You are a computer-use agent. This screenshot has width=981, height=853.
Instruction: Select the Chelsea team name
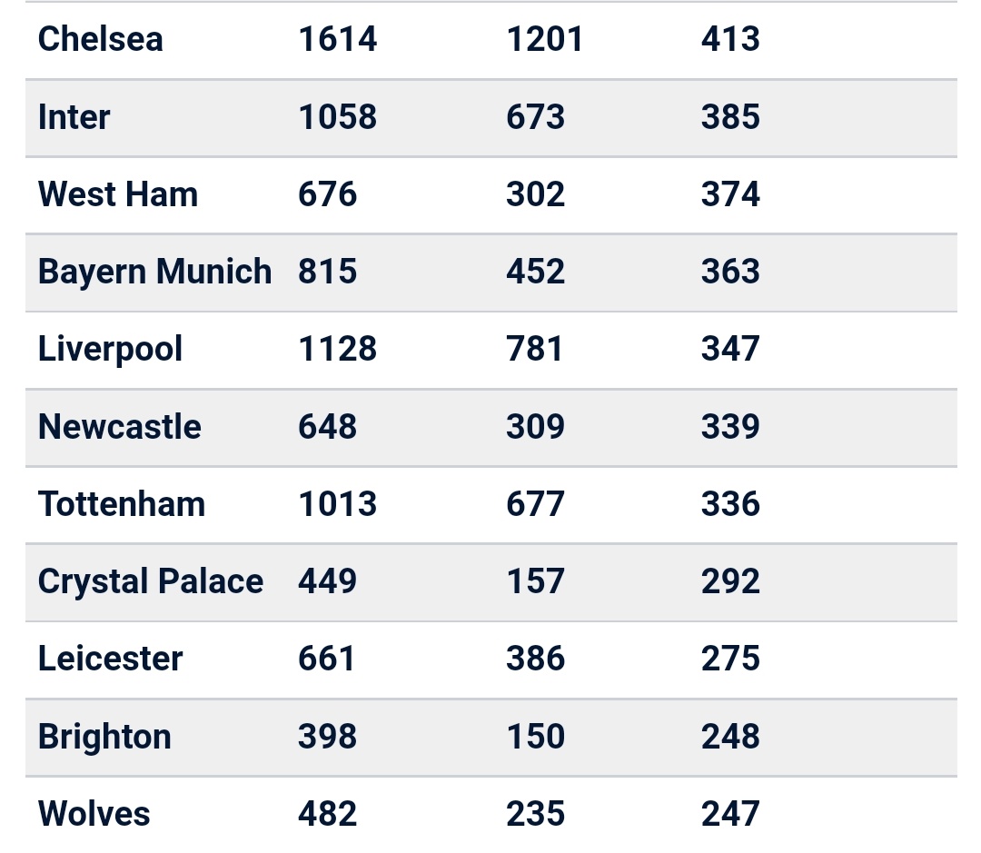101,39
